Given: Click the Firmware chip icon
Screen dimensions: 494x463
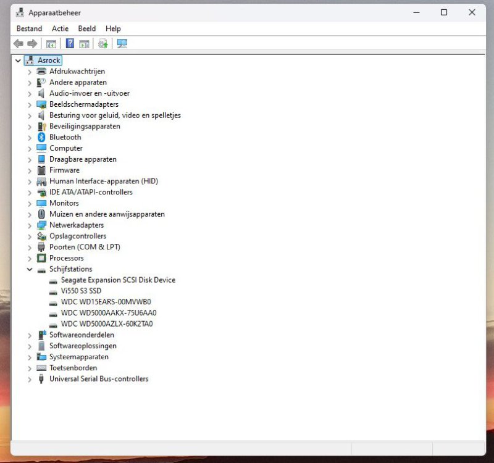Looking at the screenshot, I should click(41, 170).
